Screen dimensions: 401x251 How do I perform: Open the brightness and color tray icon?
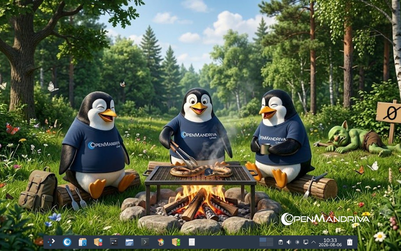[x=297, y=242]
